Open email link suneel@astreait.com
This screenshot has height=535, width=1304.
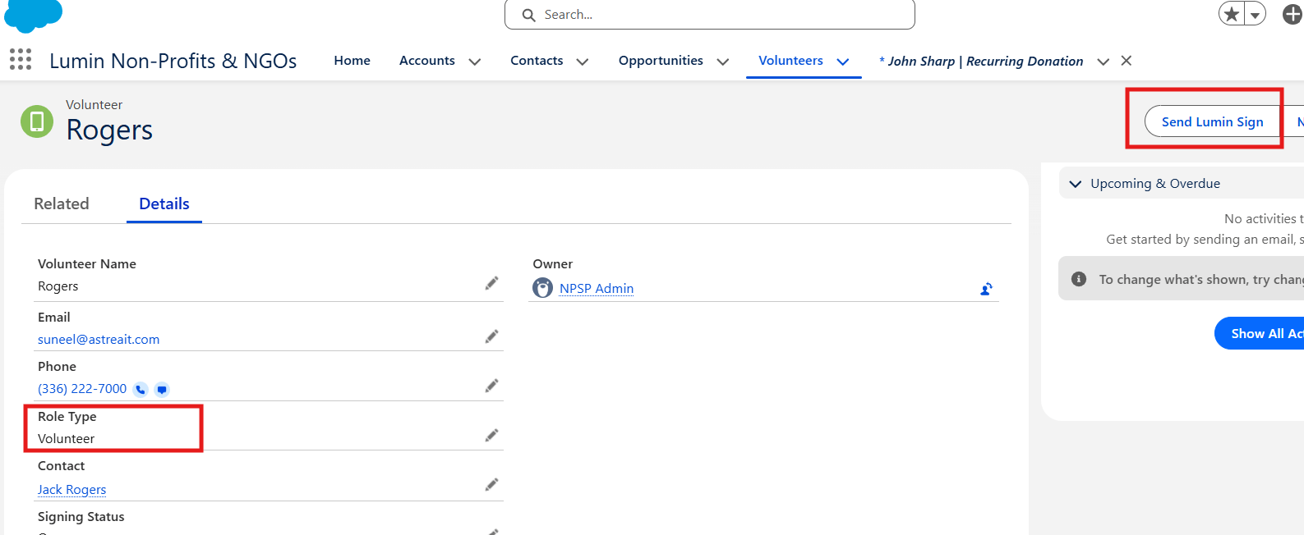pyautogui.click(x=99, y=339)
